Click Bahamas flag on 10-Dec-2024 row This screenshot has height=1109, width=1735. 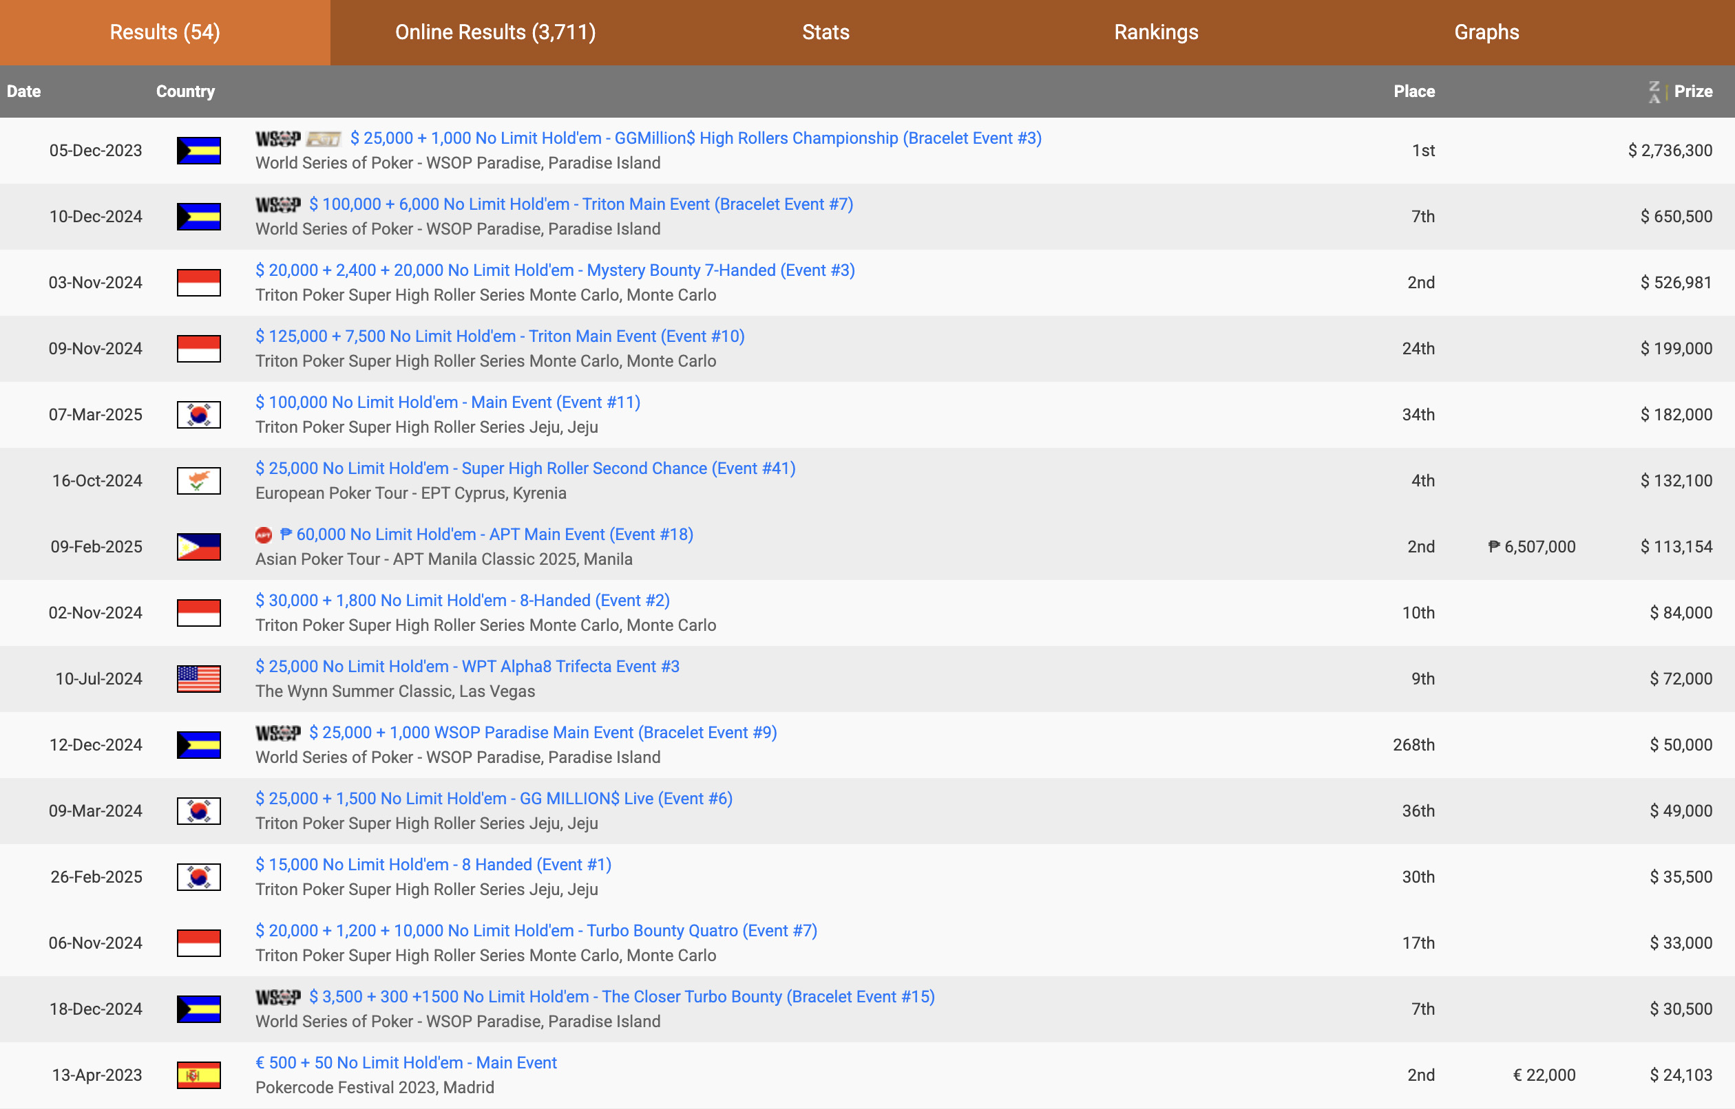(199, 217)
